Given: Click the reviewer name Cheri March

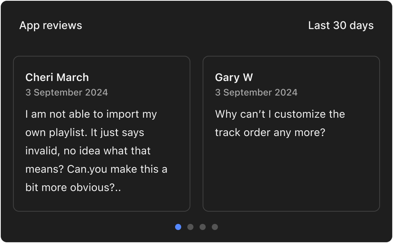Looking at the screenshot, I should (x=57, y=77).
